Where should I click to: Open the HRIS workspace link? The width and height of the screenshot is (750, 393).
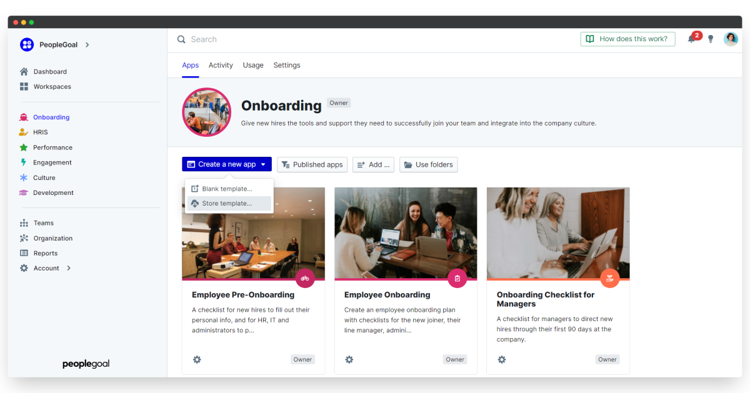click(x=41, y=132)
